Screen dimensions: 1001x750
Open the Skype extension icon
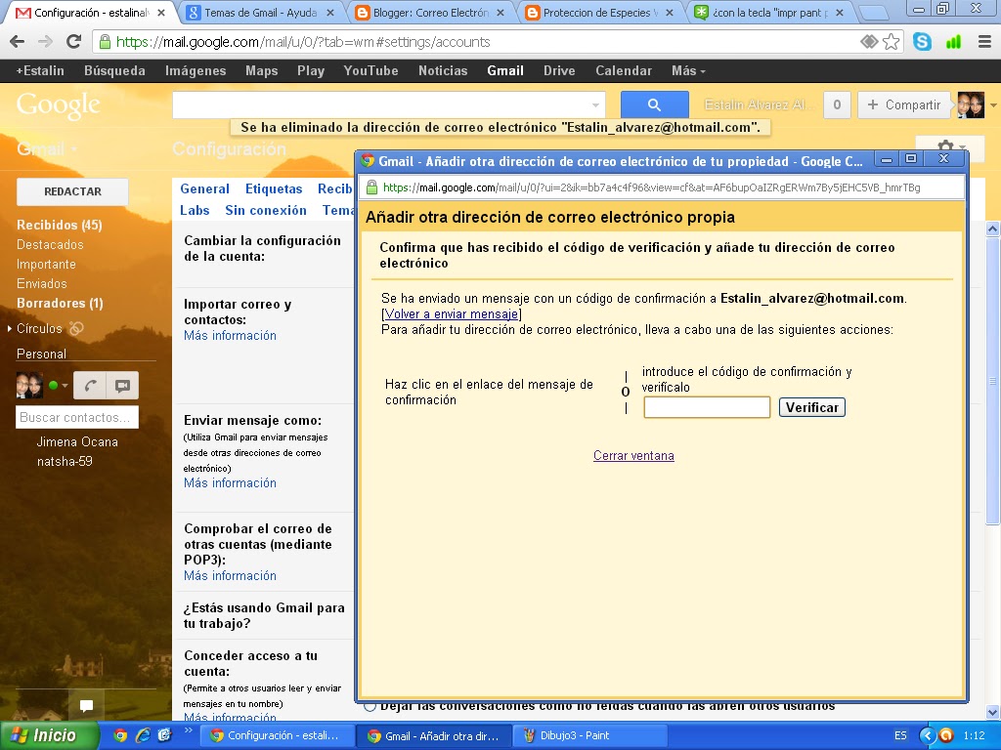point(922,42)
